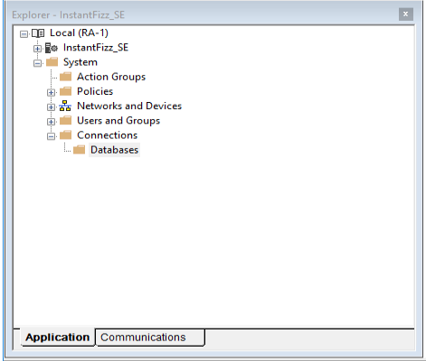This screenshot has height=361, width=426.
Task: Select the Action Groups label
Action: 111,77
